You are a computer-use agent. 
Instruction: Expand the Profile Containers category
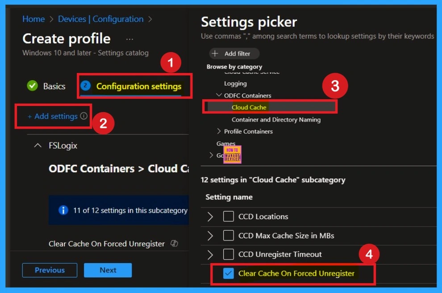coord(219,131)
